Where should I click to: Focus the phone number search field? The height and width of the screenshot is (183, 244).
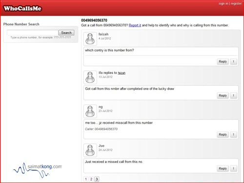pos(33,33)
